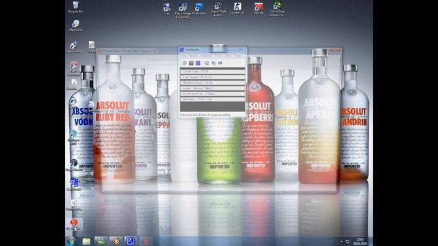
Task: Click the Stop button in CamStudio toolbar
Action: [198, 64]
